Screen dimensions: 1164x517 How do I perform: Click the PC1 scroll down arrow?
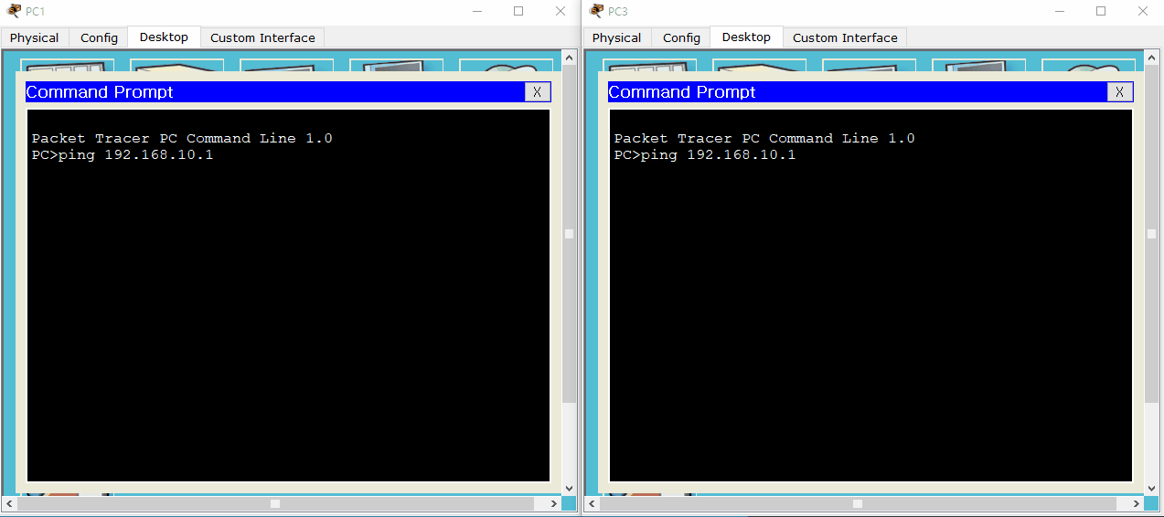[569, 489]
